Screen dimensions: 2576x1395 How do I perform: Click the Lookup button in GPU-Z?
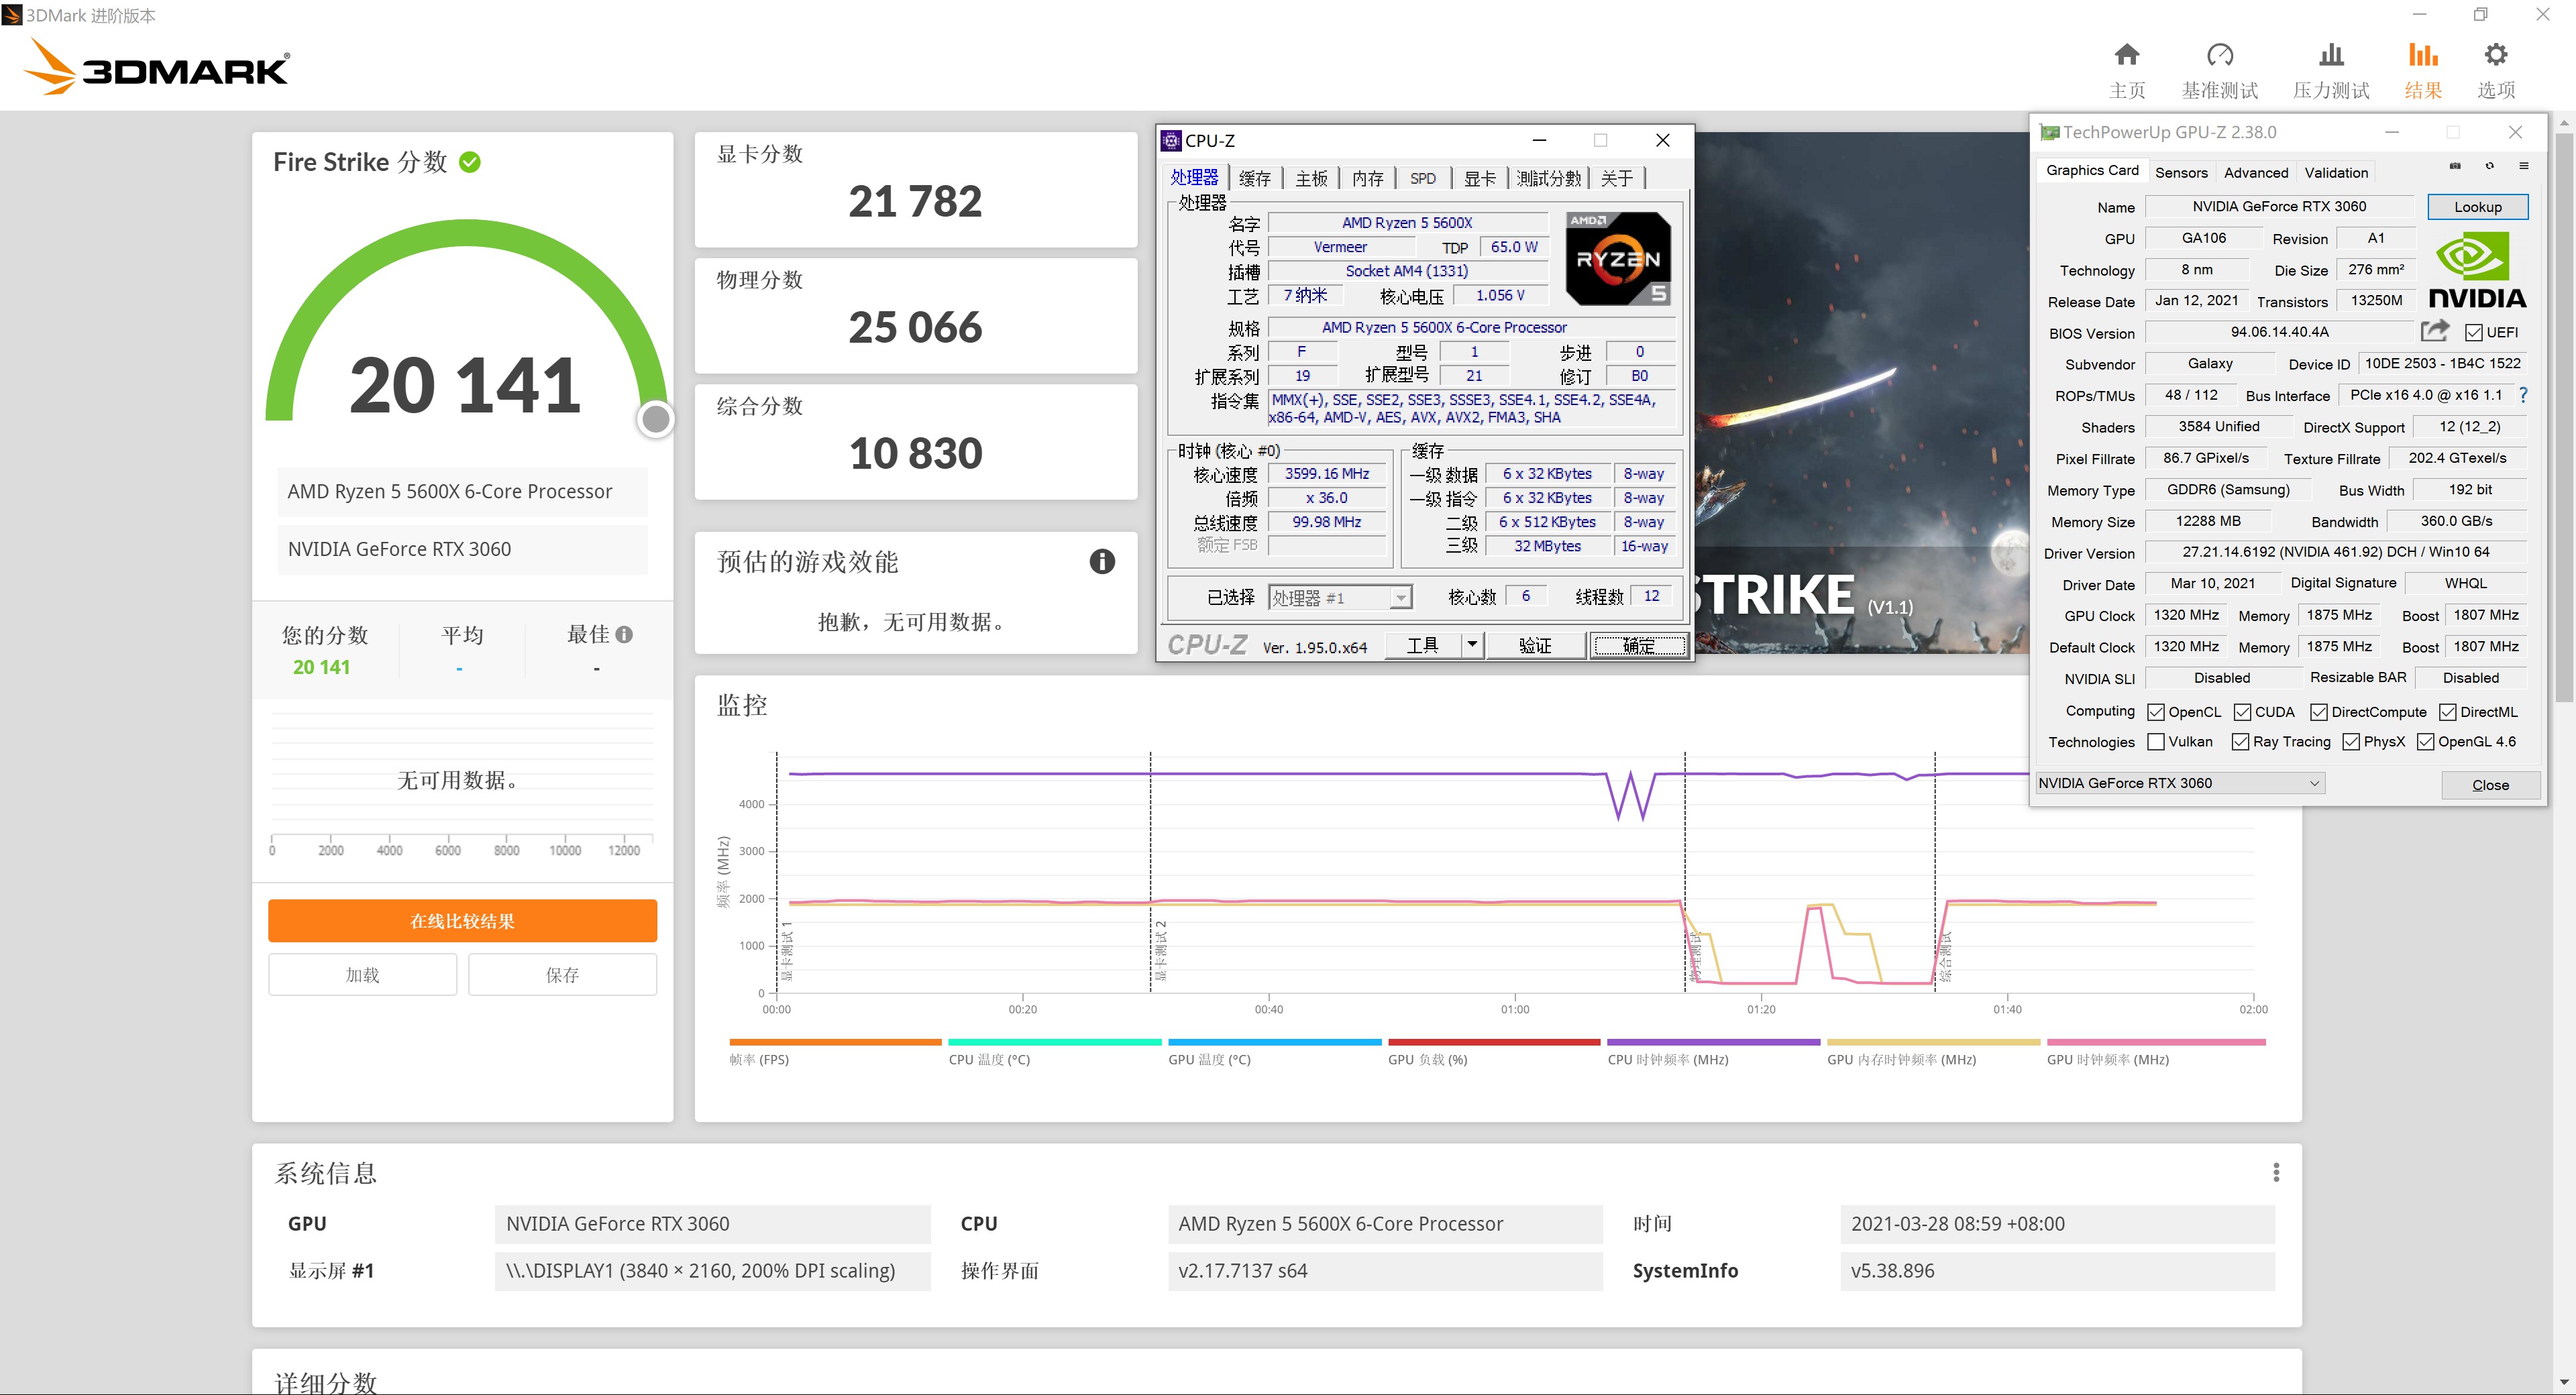click(x=2478, y=206)
